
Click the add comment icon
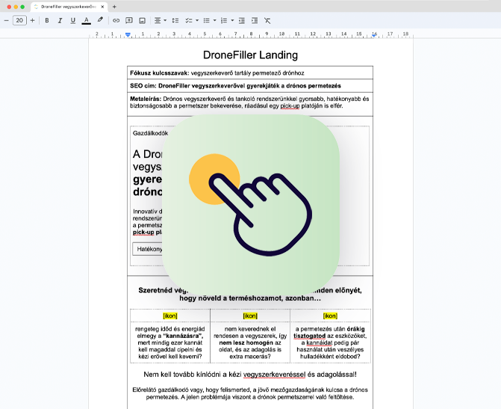click(129, 20)
